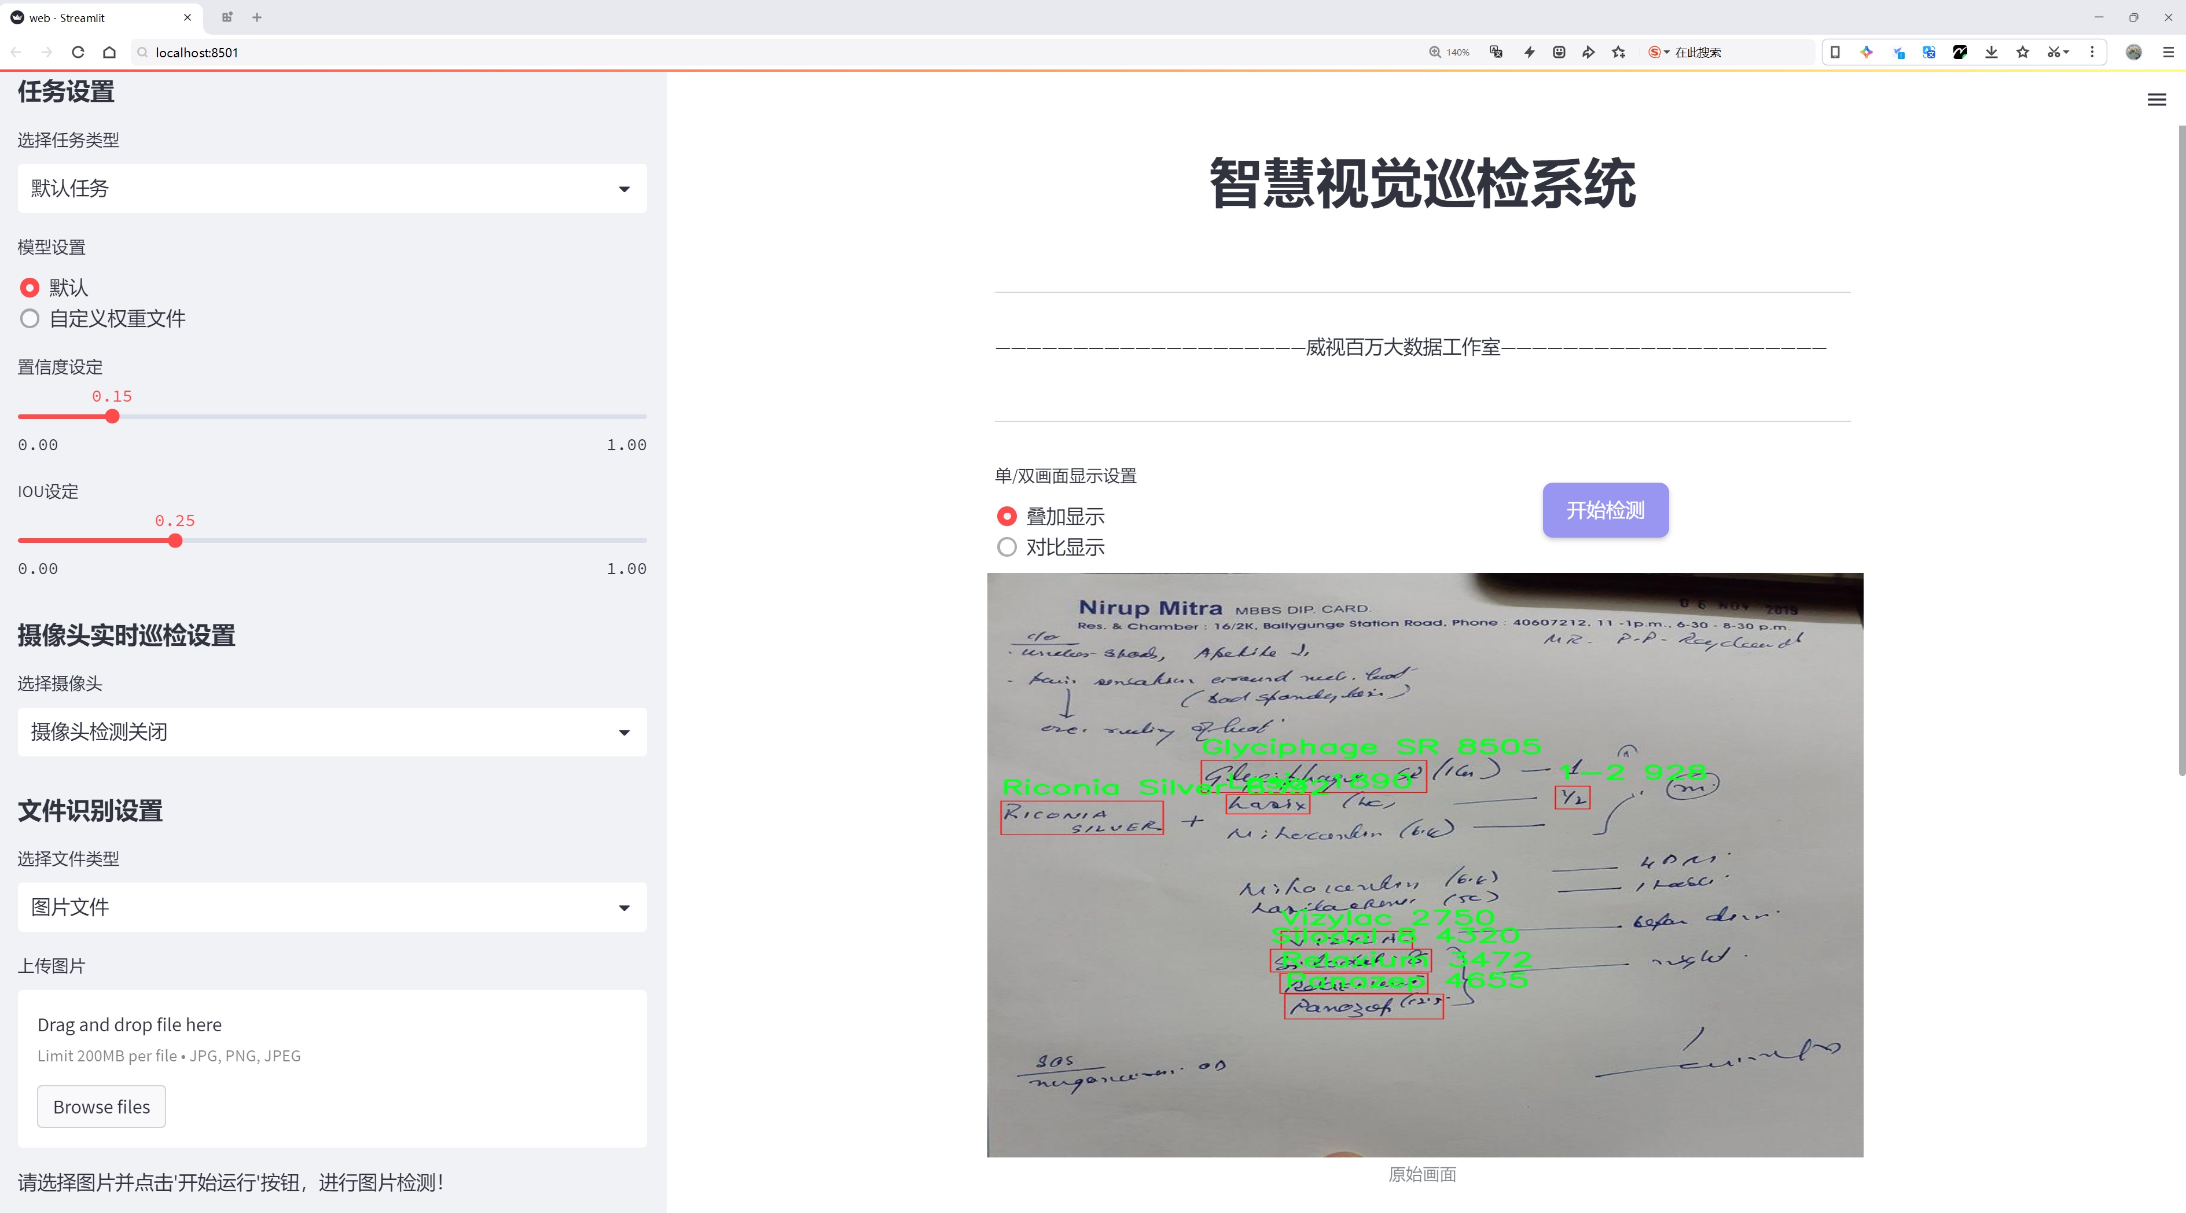Viewport: 2186px width, 1213px height.
Task: Open the bookmarks star in toolbar
Action: coord(2023,53)
